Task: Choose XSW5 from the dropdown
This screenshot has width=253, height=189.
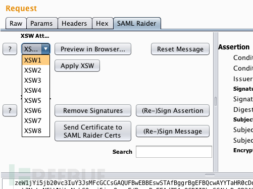Action: click(36, 100)
